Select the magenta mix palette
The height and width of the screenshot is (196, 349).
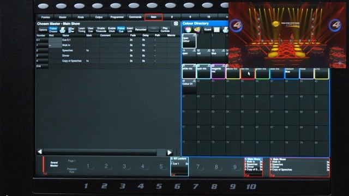pyautogui.click(x=218, y=71)
